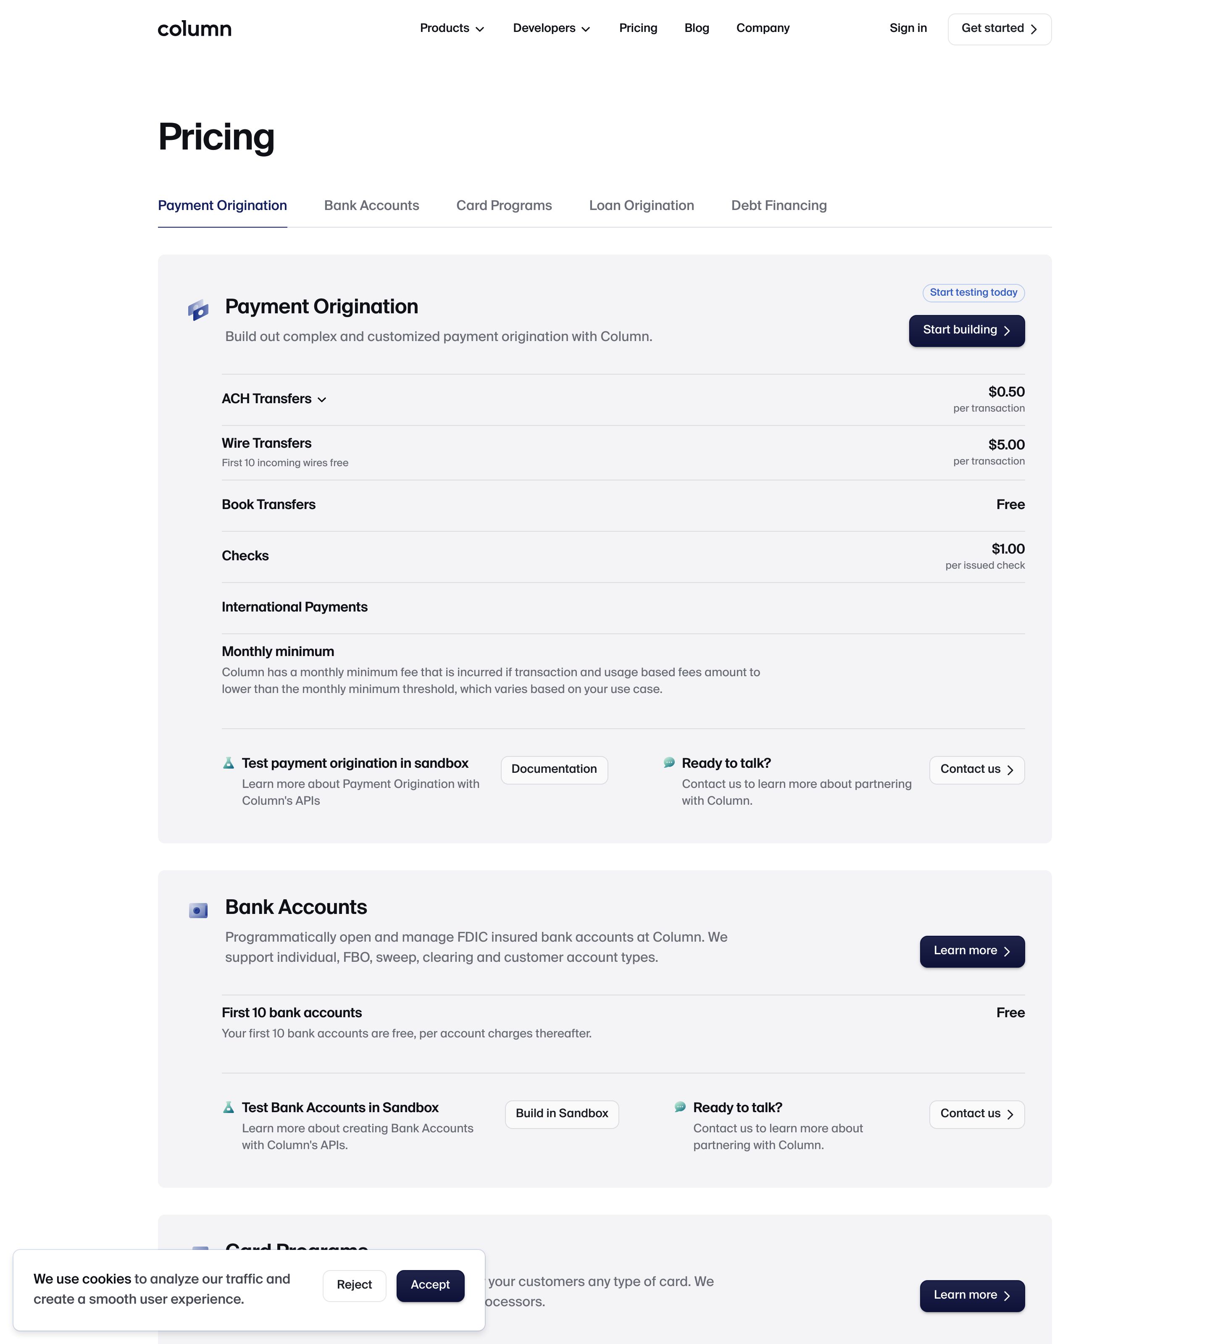Open the Documentation for payment origination
The width and height of the screenshot is (1210, 1344).
[x=554, y=769]
